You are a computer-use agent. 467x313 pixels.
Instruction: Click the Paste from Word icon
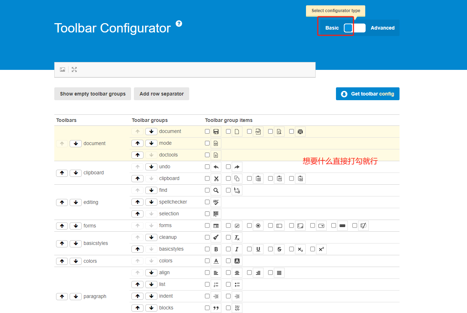[x=300, y=178]
